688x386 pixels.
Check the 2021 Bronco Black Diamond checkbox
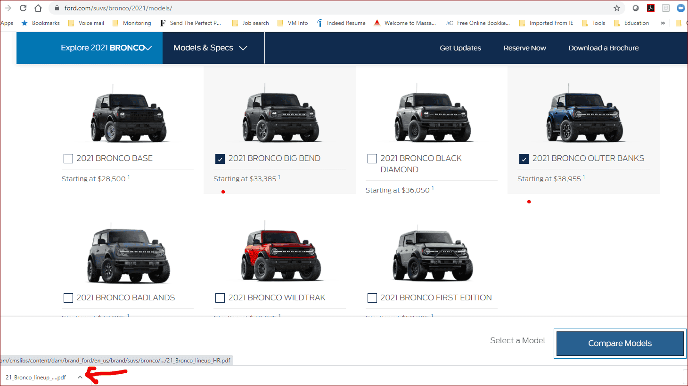pos(372,159)
